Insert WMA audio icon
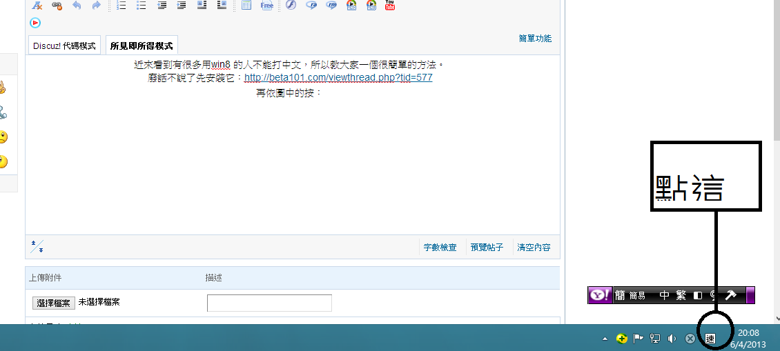The image size is (780, 351). (352, 6)
